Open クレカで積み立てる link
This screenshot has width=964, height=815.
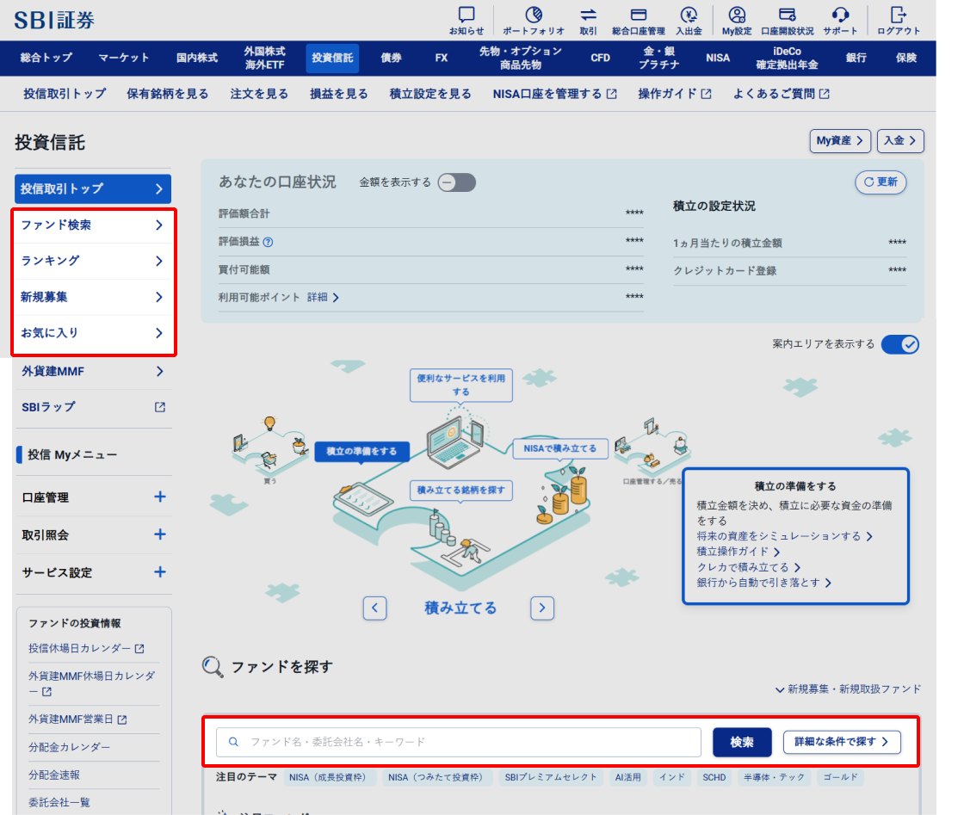[x=748, y=567]
